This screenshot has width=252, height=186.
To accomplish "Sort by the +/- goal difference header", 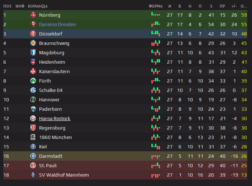I will click(x=234, y=6).
